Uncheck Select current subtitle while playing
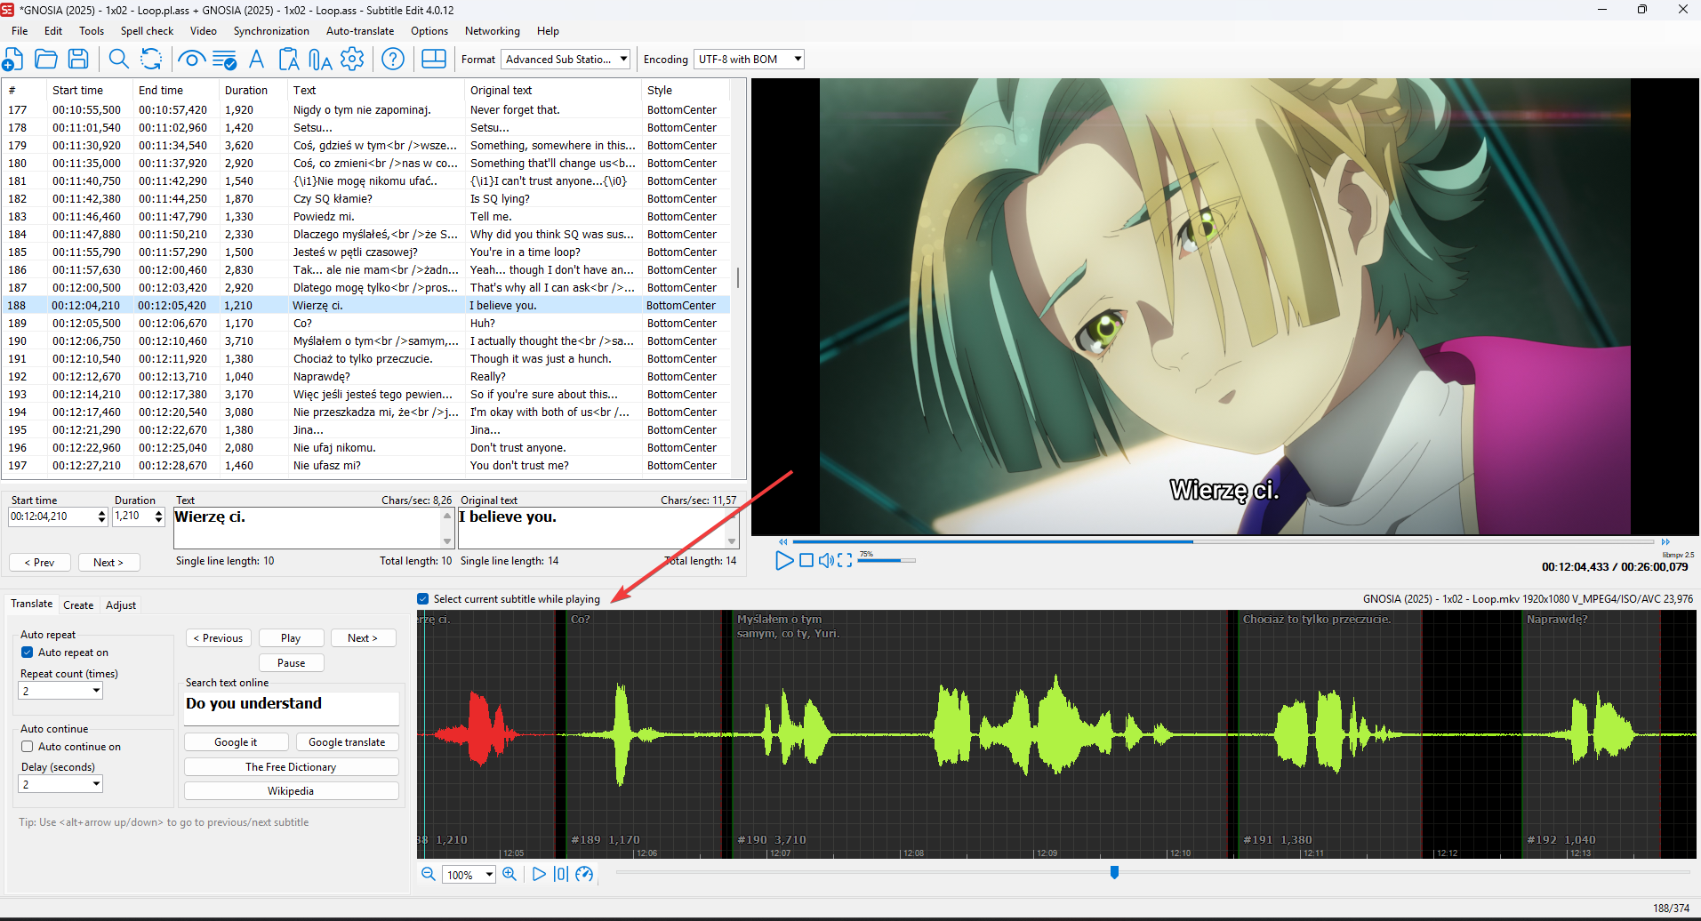The width and height of the screenshot is (1701, 921). [x=423, y=599]
